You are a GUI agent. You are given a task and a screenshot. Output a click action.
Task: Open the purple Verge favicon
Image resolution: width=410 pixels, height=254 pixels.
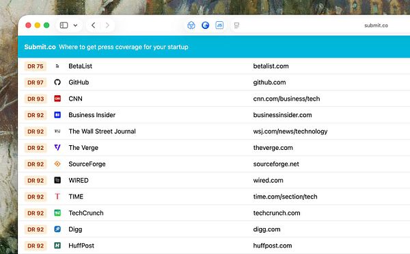57,148
